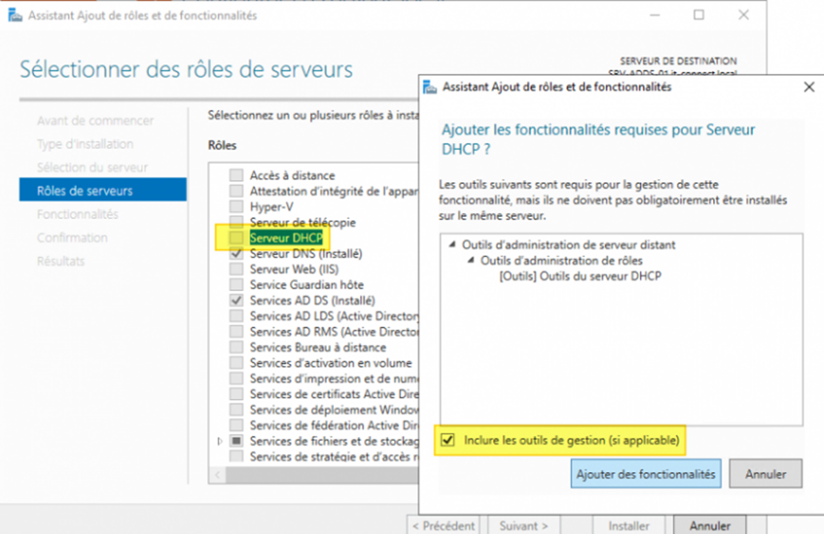Toggle Inclure les outils de gestion checkbox
Image resolution: width=824 pixels, height=534 pixels.
[447, 440]
